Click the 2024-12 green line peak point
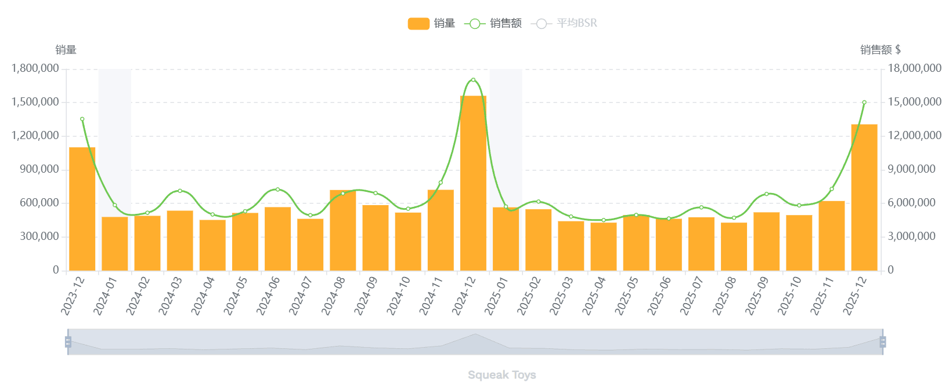This screenshot has width=949, height=390. pos(473,80)
